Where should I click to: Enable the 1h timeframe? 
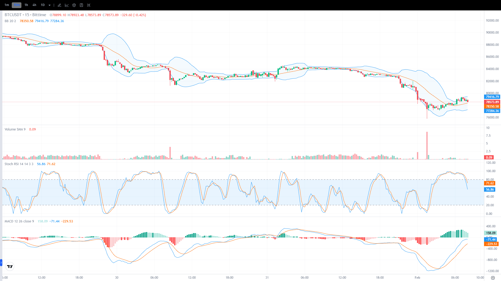tap(26, 5)
